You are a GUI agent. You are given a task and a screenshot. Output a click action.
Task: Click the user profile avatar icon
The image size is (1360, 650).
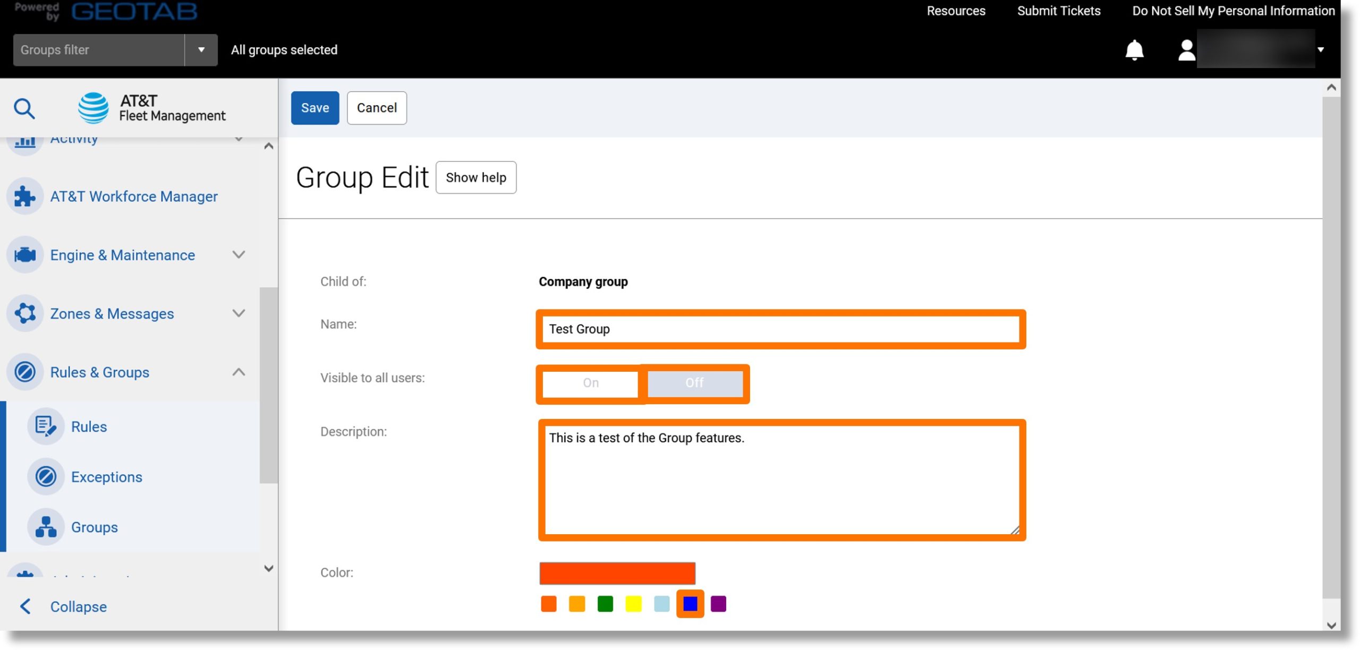(x=1186, y=50)
